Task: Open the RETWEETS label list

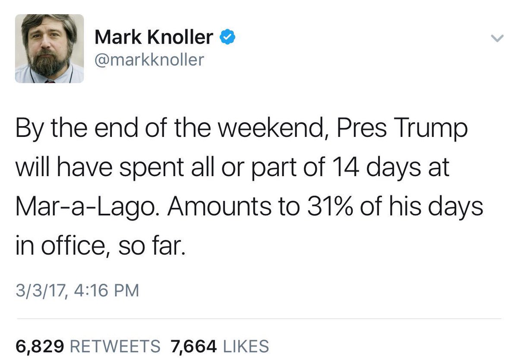Action: (115, 346)
